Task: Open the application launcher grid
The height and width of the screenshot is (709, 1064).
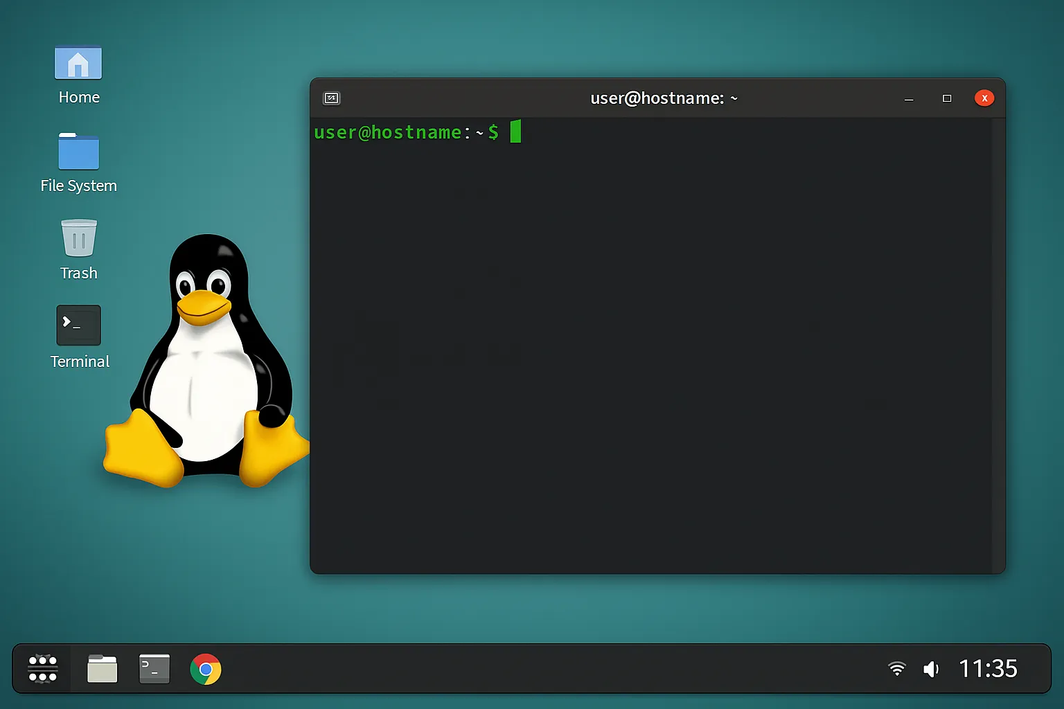Action: (x=42, y=669)
